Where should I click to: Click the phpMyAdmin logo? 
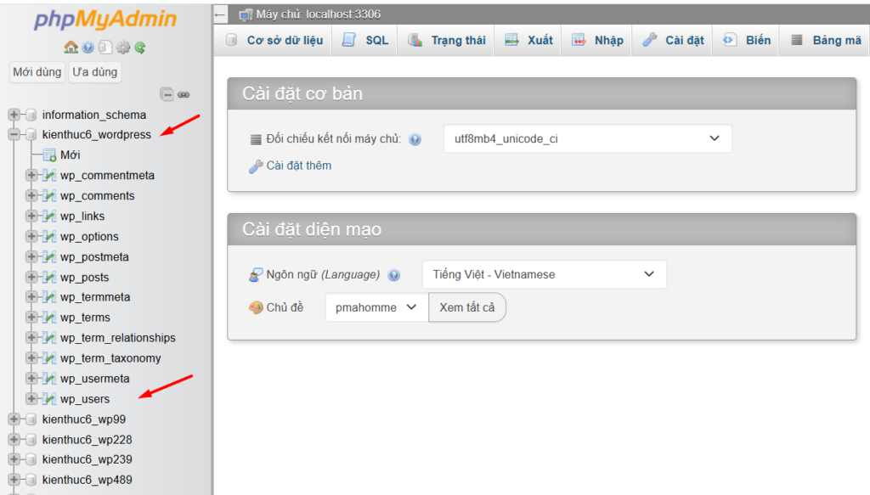(105, 20)
